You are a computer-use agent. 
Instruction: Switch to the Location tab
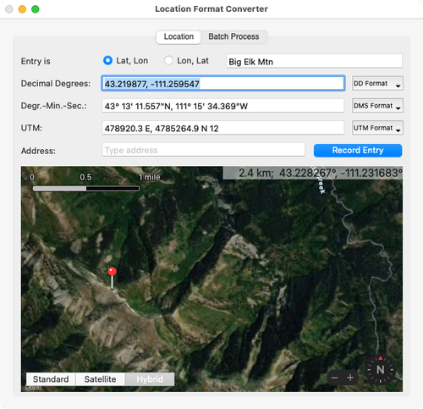click(x=179, y=36)
